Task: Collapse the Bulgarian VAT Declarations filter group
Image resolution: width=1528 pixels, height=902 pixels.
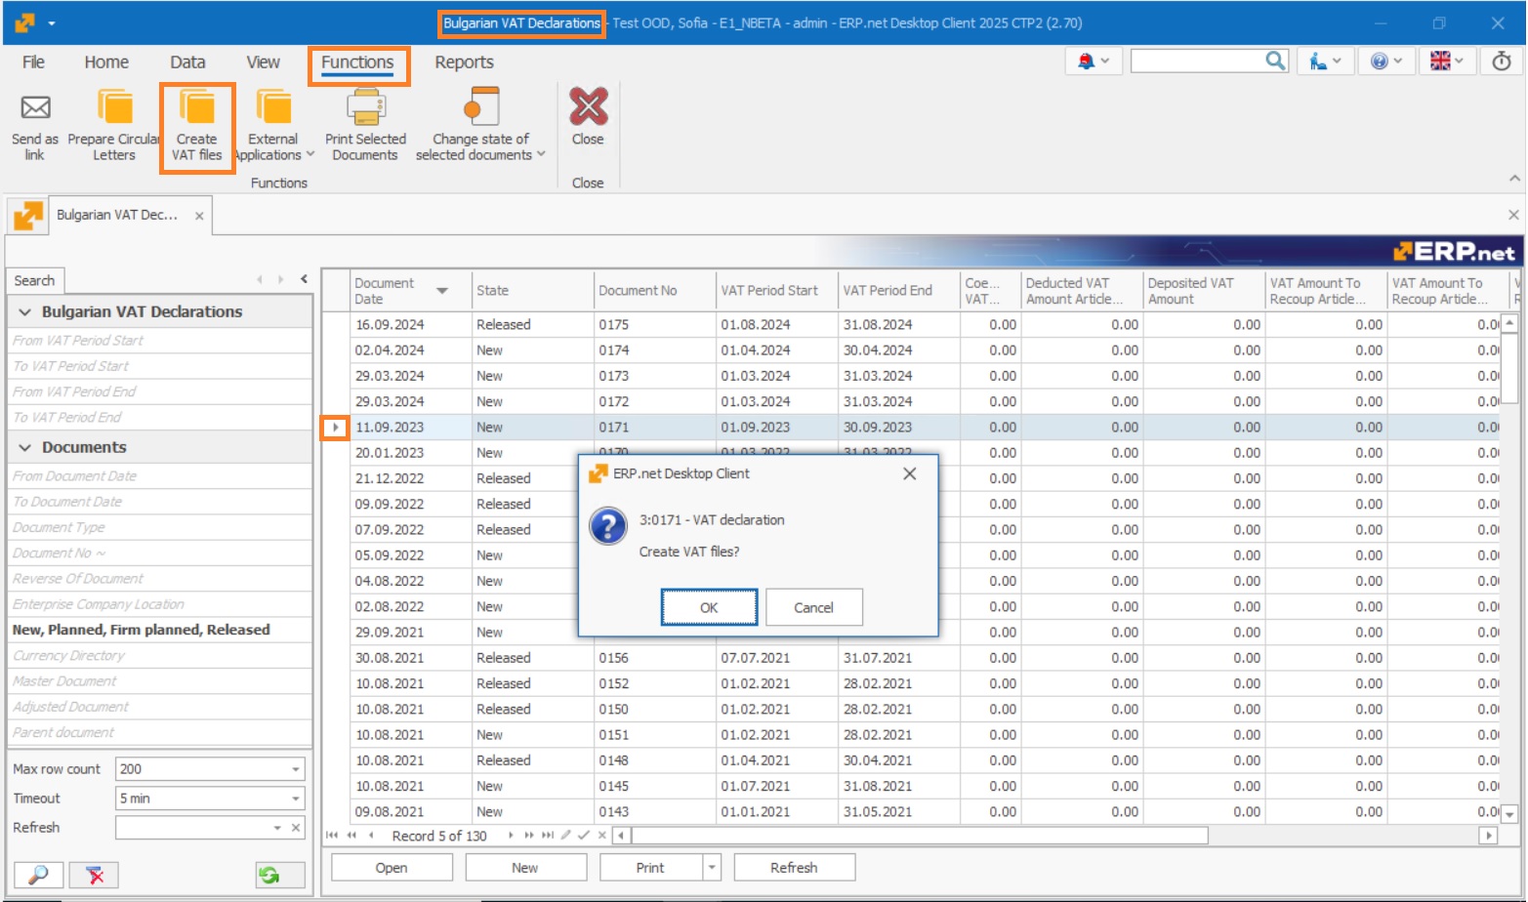Action: [x=25, y=312]
